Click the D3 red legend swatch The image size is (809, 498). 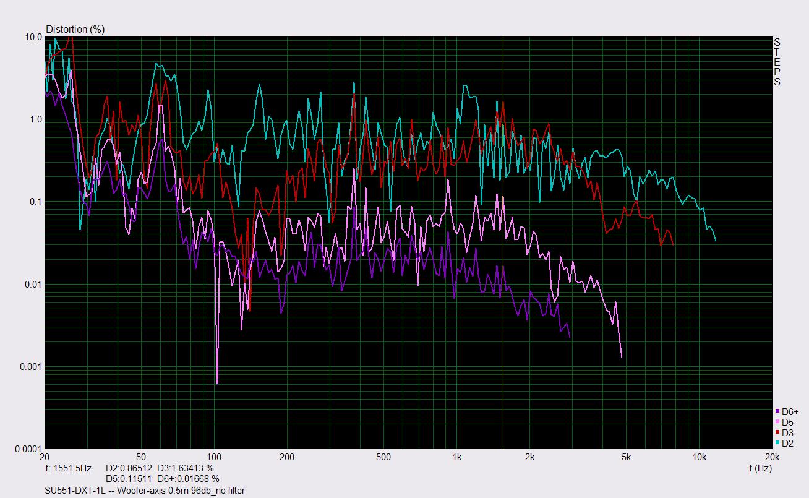click(x=777, y=432)
